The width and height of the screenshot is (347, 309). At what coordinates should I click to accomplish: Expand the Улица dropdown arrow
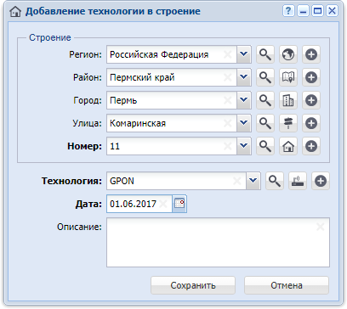click(x=244, y=123)
